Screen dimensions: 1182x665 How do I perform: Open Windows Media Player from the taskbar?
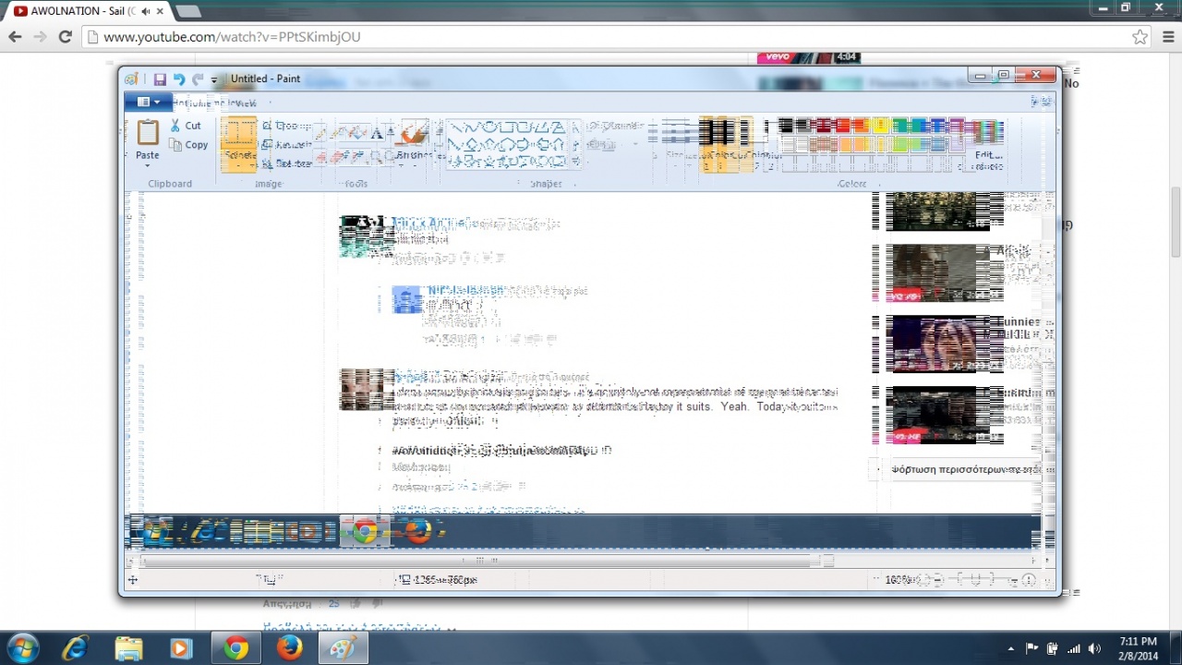pyautogui.click(x=182, y=648)
